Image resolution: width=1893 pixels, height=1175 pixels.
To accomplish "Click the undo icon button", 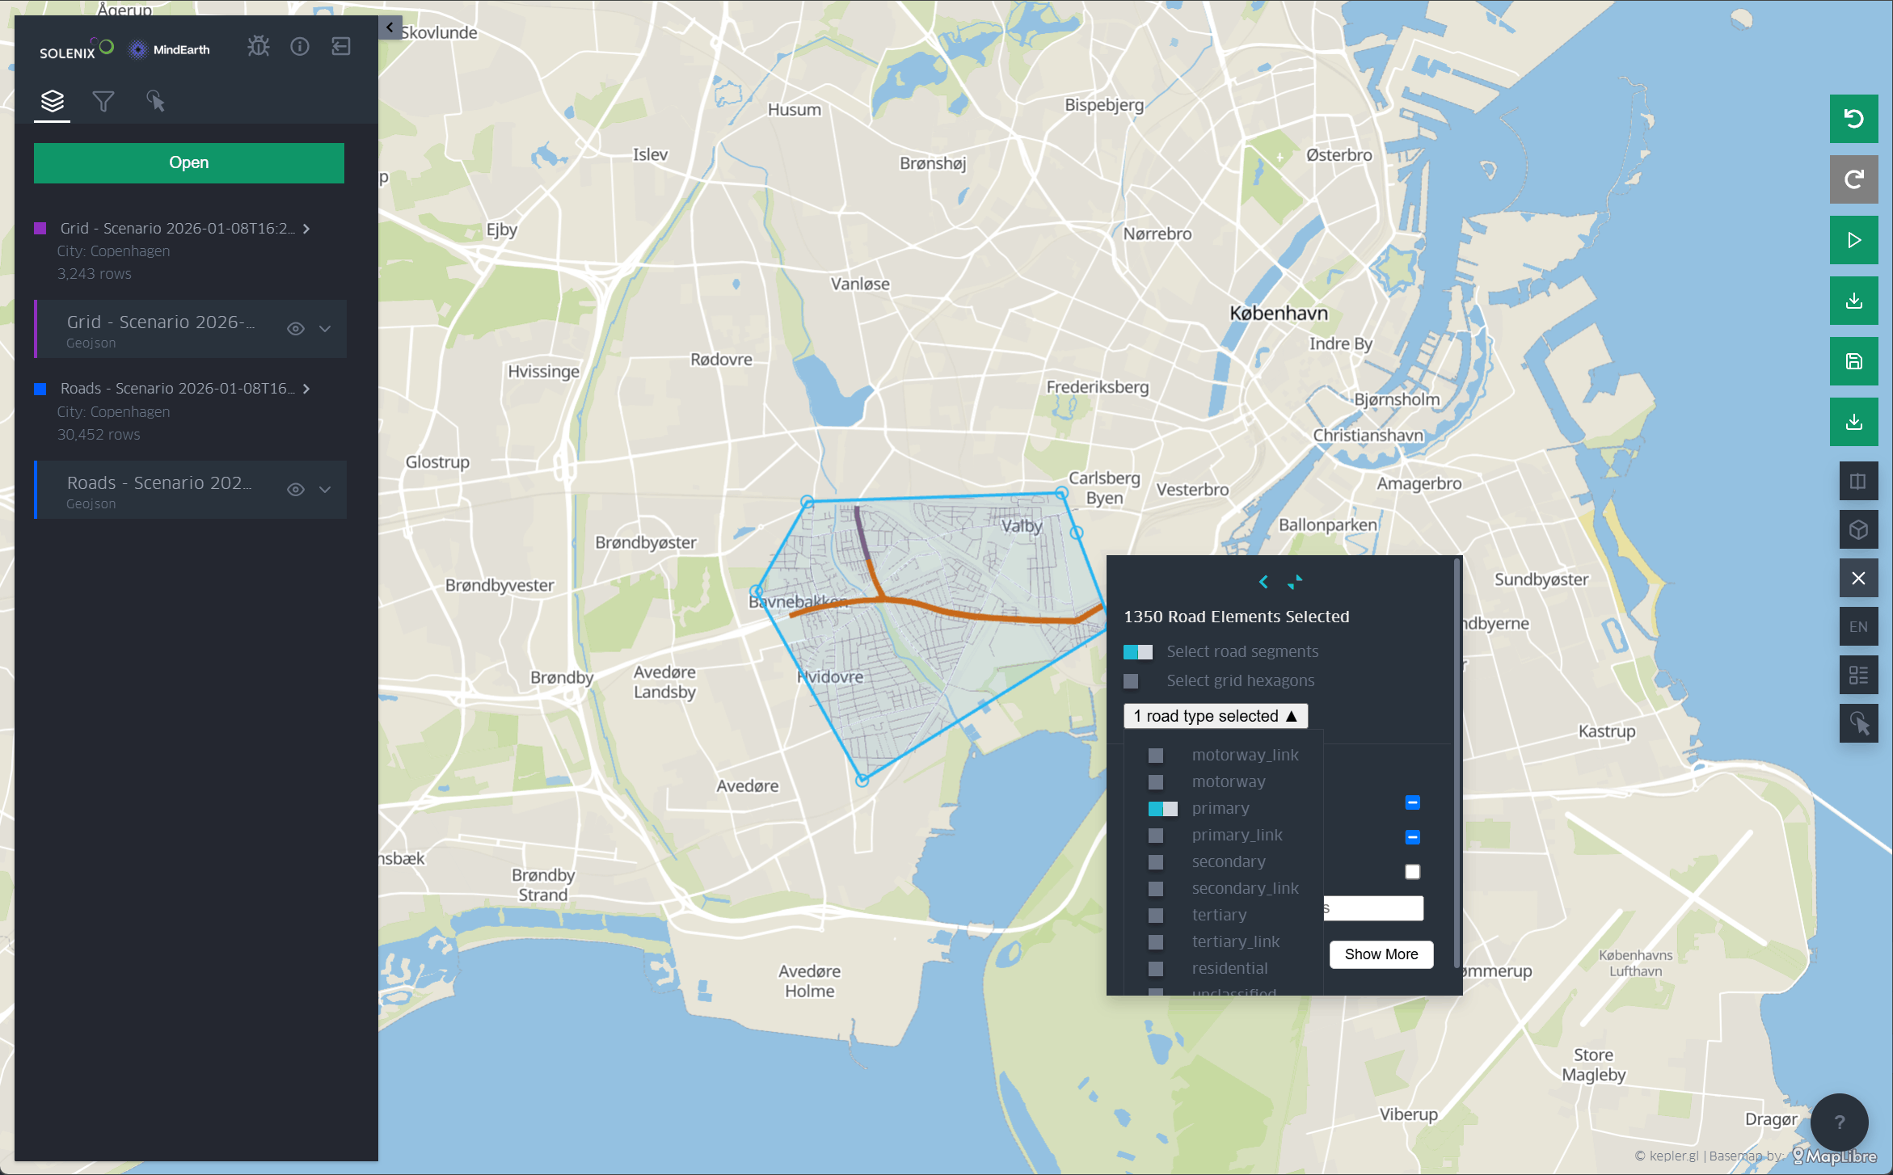I will (1853, 119).
